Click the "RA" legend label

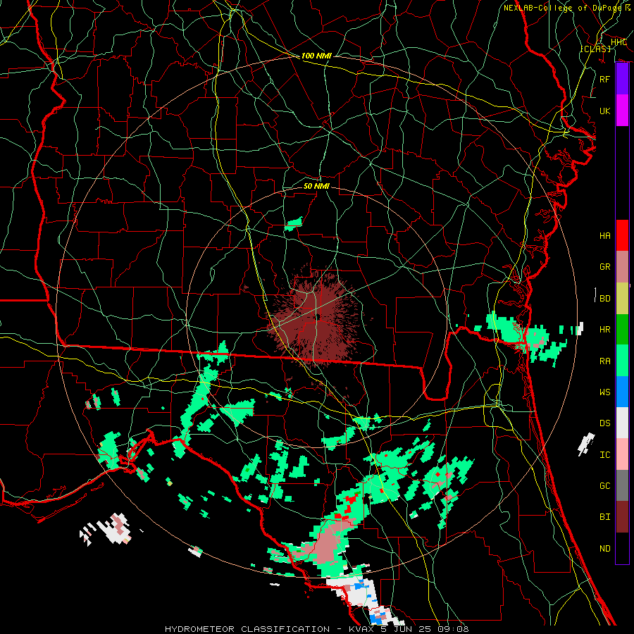pos(605,361)
